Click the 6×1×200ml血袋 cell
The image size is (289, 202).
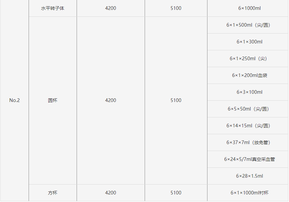[250, 75]
